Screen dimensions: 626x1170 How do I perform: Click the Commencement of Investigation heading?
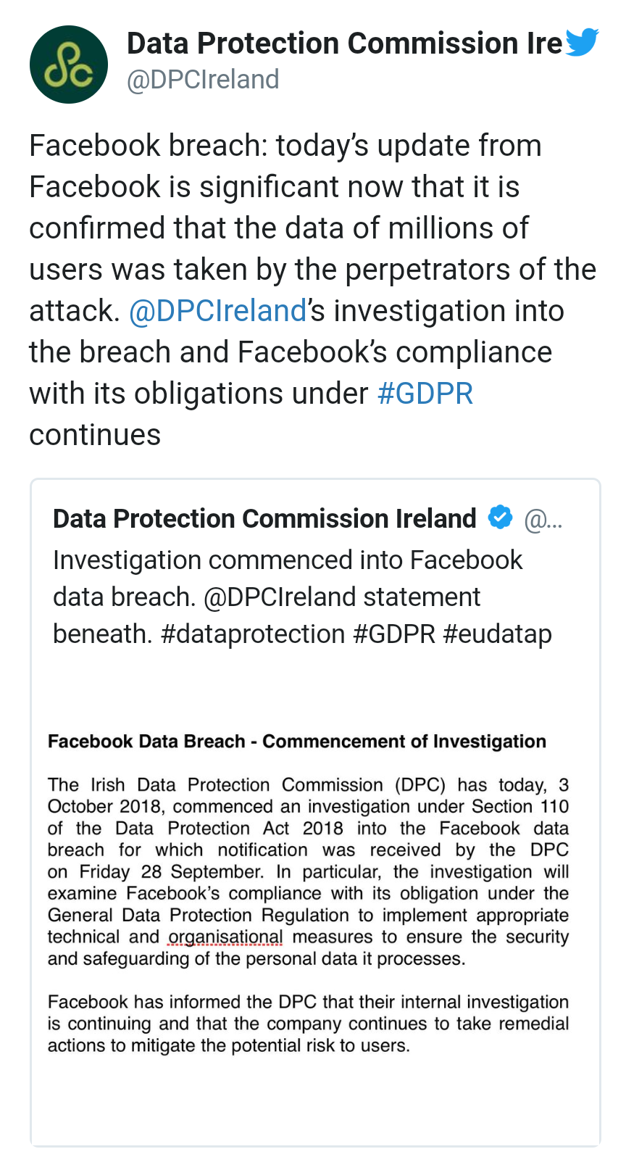[404, 742]
